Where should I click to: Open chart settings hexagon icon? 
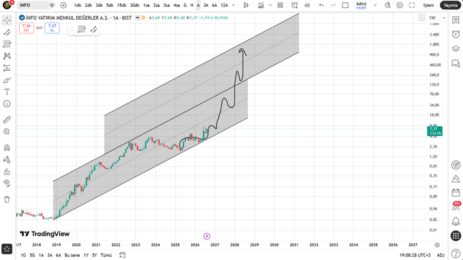pos(400,5)
